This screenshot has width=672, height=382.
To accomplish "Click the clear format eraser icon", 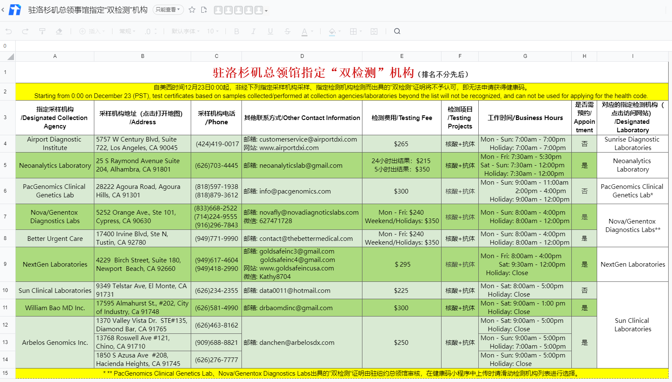I will pos(59,31).
